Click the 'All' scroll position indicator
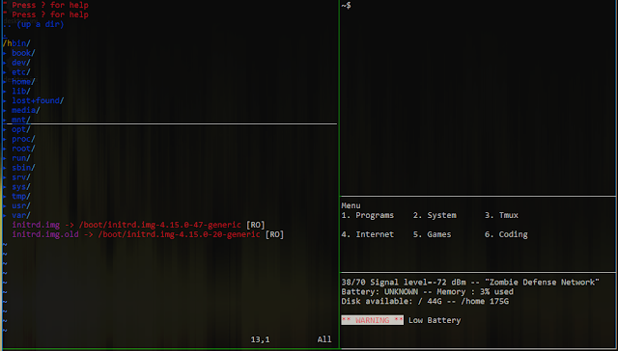The width and height of the screenshot is (618, 351). 324,339
